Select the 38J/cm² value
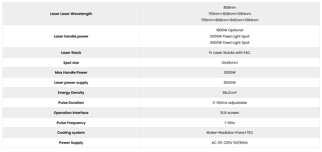This screenshot has height=152, width=322. pos(230,93)
